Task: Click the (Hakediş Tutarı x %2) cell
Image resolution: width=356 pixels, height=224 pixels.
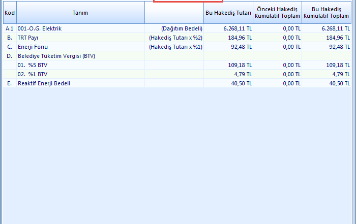Action: [x=175, y=38]
